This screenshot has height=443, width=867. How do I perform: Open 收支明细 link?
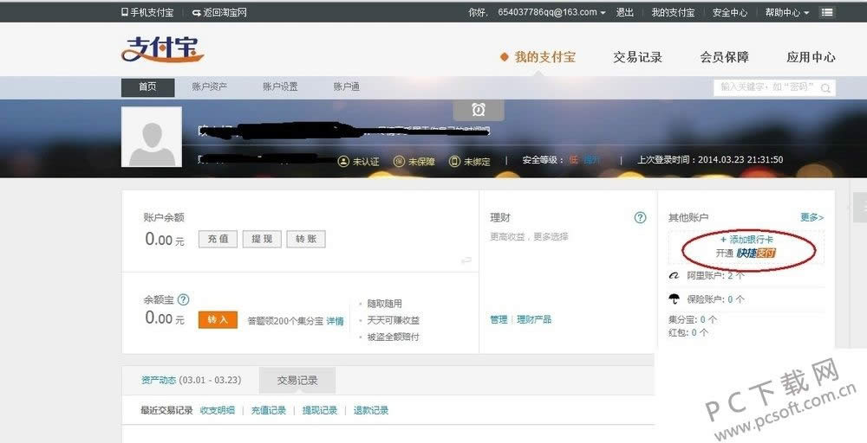click(218, 410)
